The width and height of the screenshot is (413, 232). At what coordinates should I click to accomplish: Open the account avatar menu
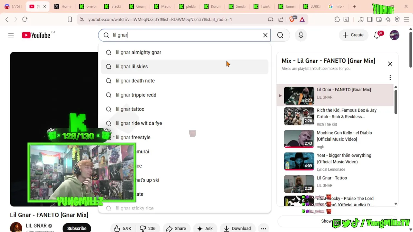tap(394, 35)
